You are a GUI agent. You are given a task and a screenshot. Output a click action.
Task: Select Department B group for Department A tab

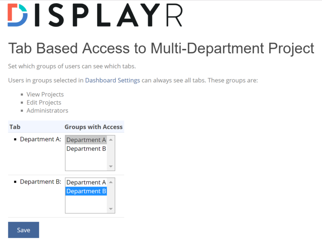coord(86,149)
